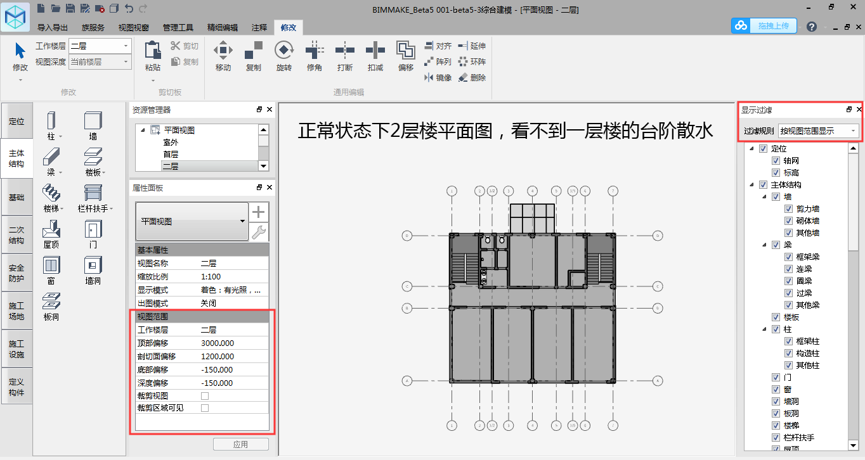Screen dimensions: 865x460
Task: Collapse the 梁 filter tree node
Action: (765, 245)
